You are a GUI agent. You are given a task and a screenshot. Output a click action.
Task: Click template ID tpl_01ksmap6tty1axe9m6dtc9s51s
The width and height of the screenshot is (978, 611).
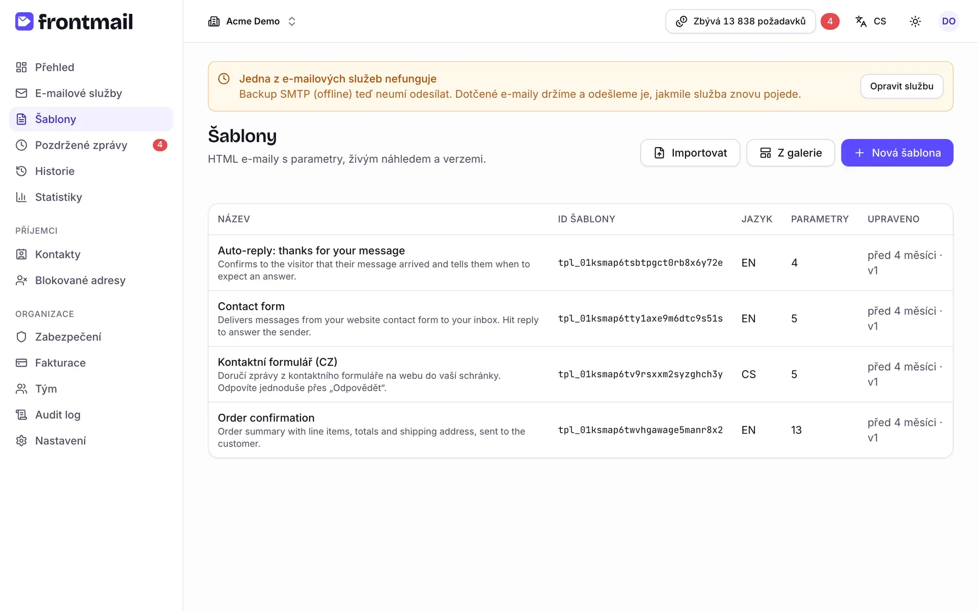(x=640, y=319)
